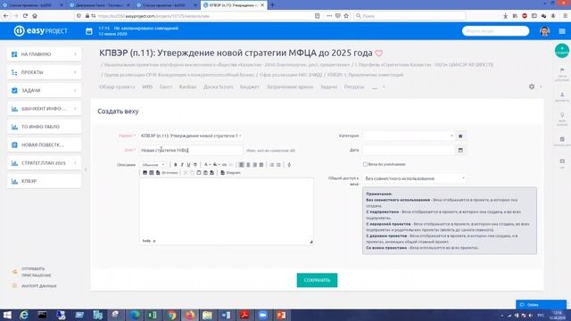This screenshot has width=571, height=321.
Task: Expand the ЗАДАЧИ sidebar menu arrow
Action: click(x=75, y=91)
